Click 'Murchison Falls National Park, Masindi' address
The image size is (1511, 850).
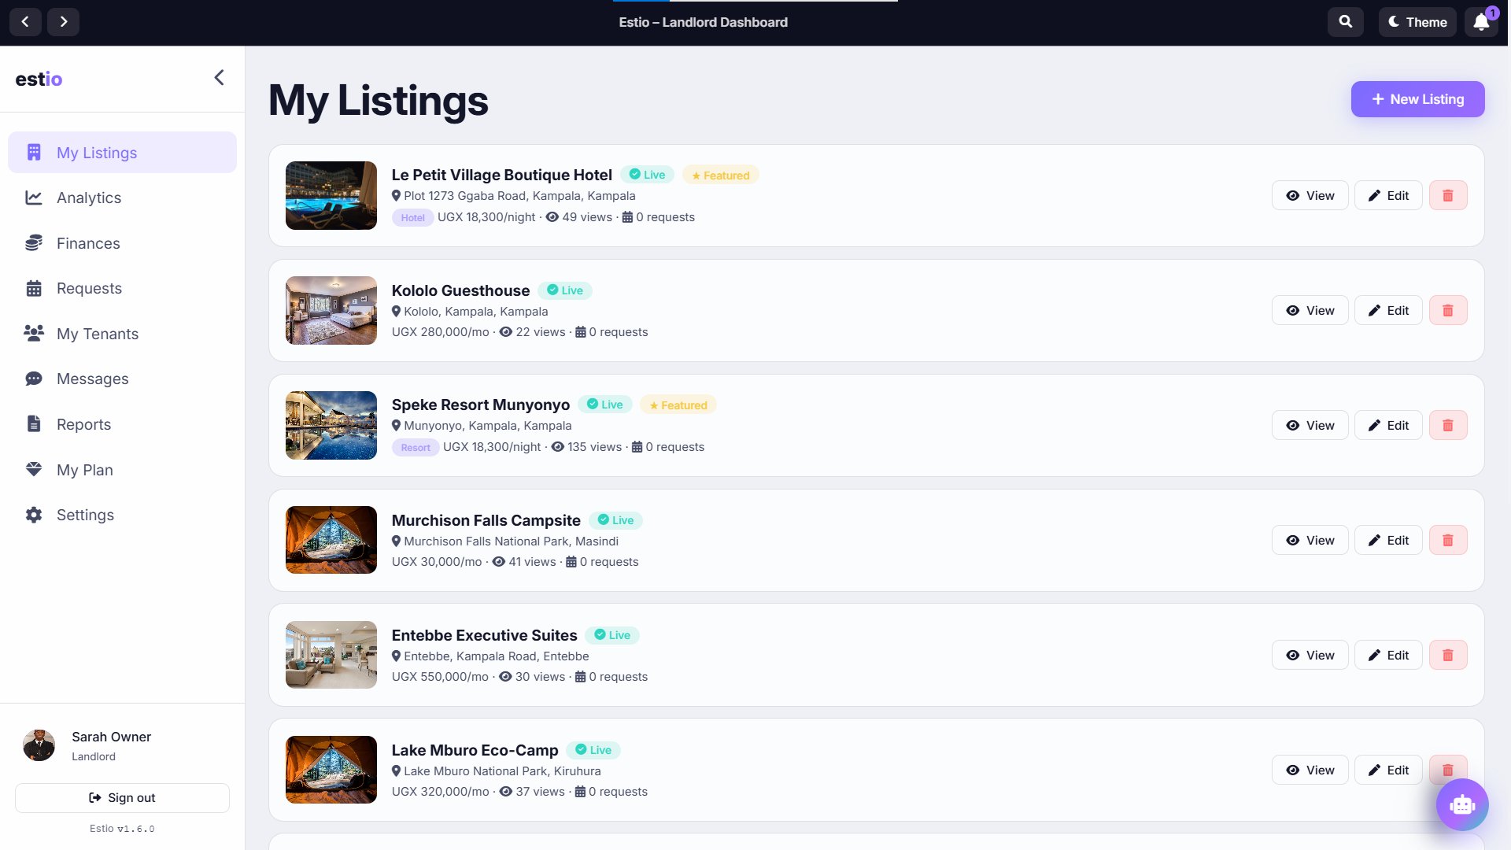pos(511,541)
